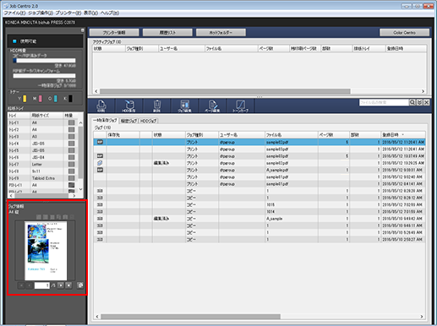The width and height of the screenshot is (437, 326).
Task: Open the ジョブ操作(J) menu
Action: point(41,13)
